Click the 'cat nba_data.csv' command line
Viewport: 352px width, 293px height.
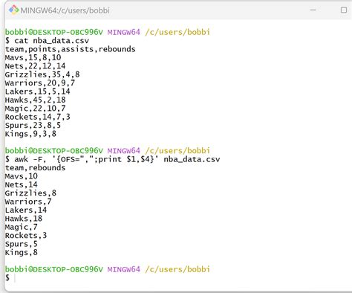pos(47,41)
